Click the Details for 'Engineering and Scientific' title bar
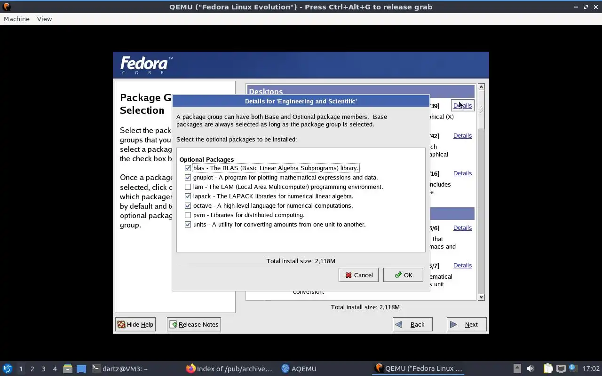Screen dimensions: 602x376 (301, 101)
